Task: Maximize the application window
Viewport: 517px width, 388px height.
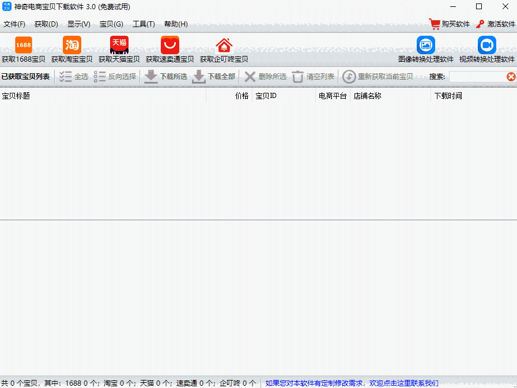Action: click(x=479, y=6)
